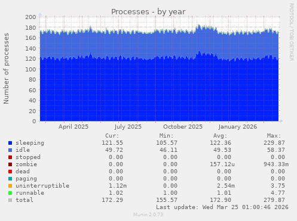This screenshot has width=297, height=221.
Task: Click the paging legend color swatch
Action: coord(10,179)
